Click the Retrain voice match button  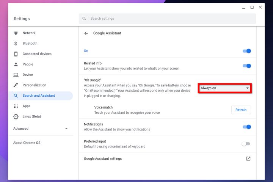click(241, 110)
